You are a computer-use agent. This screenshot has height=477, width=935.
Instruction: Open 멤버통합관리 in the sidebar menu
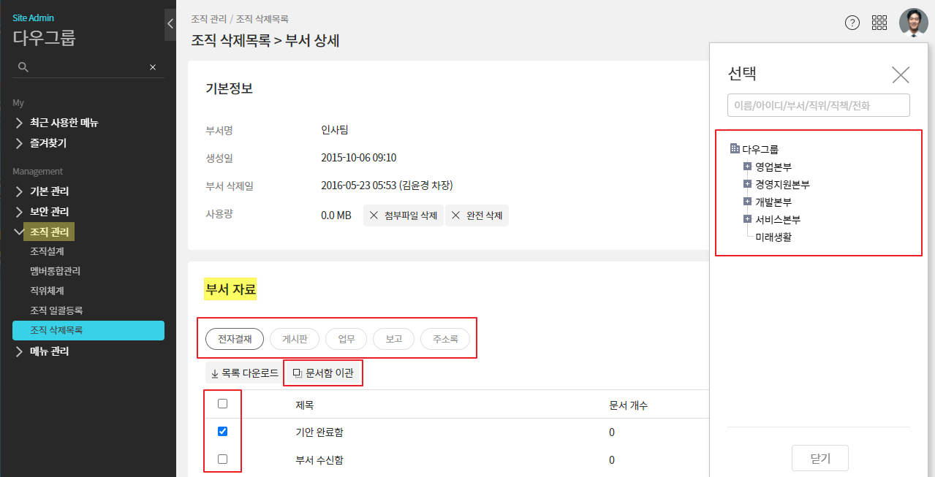tap(55, 271)
